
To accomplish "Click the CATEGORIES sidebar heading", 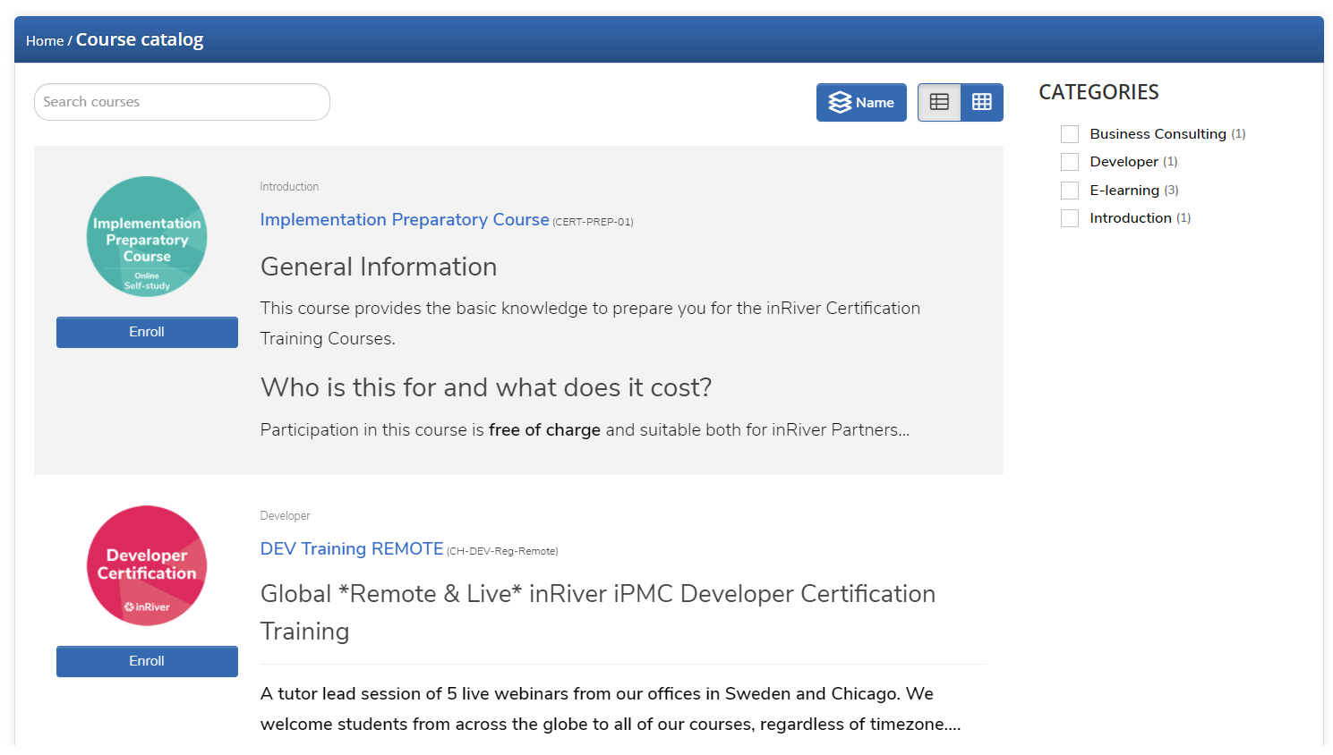I will 1098,92.
